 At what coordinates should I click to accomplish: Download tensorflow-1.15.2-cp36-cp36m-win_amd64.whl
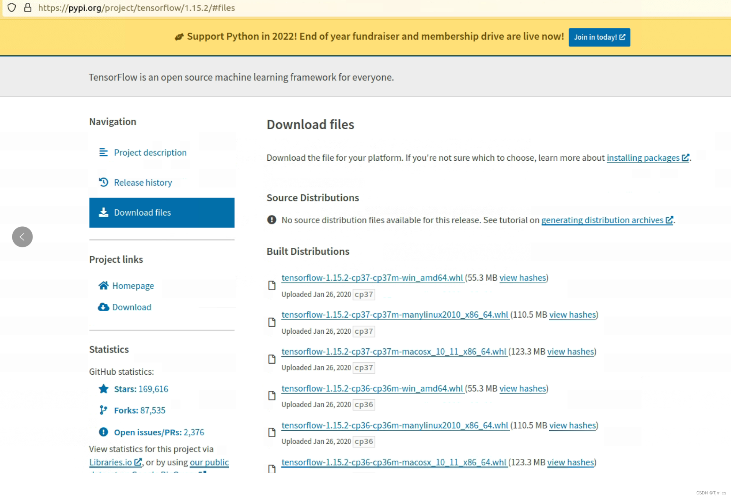click(373, 389)
